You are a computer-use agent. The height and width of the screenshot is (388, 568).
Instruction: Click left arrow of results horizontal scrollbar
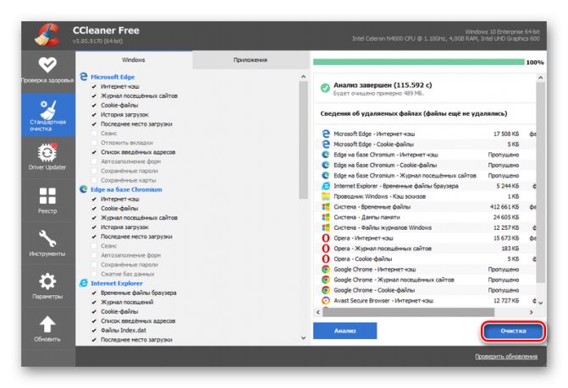(318, 312)
